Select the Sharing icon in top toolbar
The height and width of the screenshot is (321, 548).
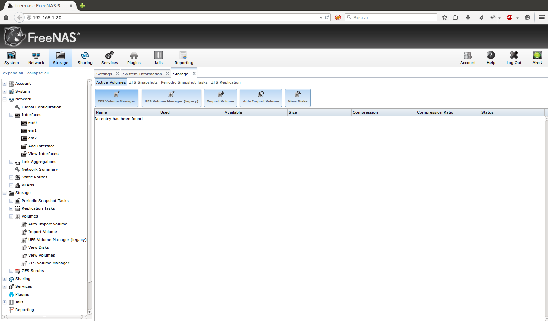coord(85,57)
